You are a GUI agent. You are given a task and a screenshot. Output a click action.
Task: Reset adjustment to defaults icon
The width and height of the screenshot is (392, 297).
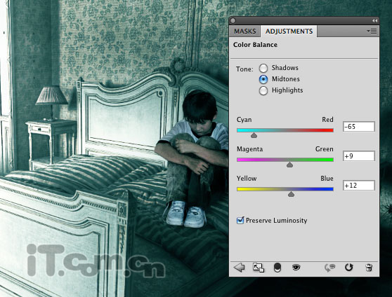(x=348, y=268)
